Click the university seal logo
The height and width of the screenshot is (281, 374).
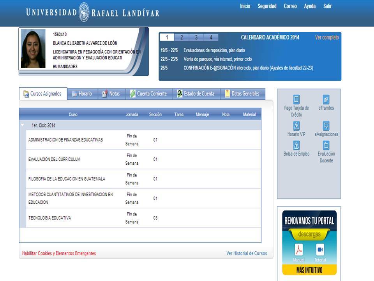84,12
